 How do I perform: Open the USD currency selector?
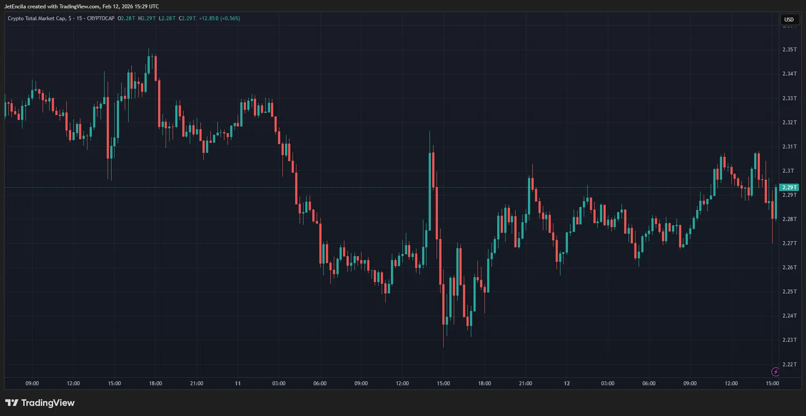point(789,19)
